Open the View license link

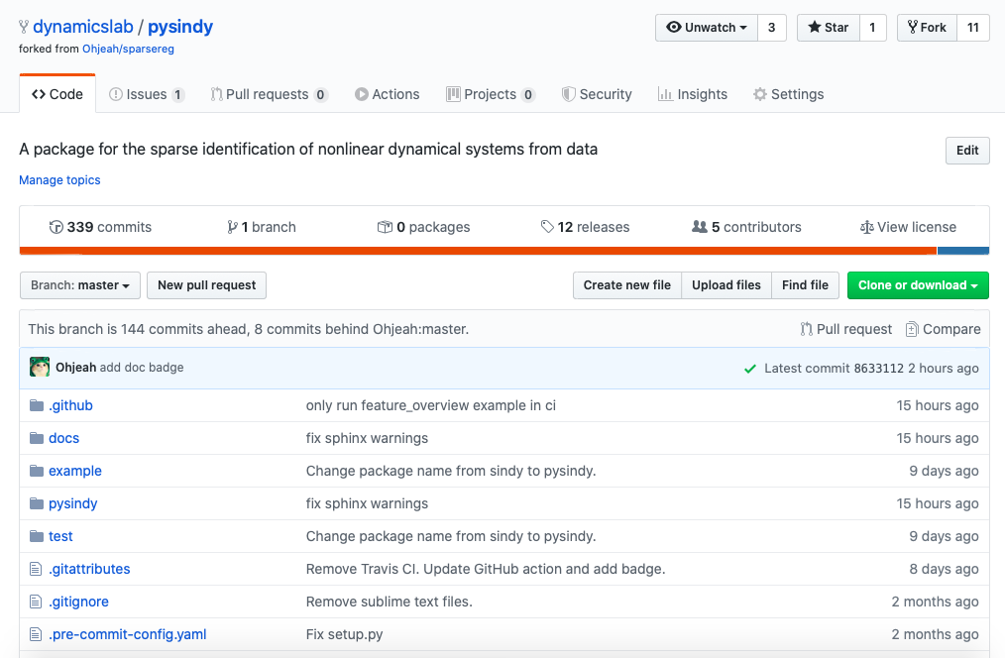point(908,227)
